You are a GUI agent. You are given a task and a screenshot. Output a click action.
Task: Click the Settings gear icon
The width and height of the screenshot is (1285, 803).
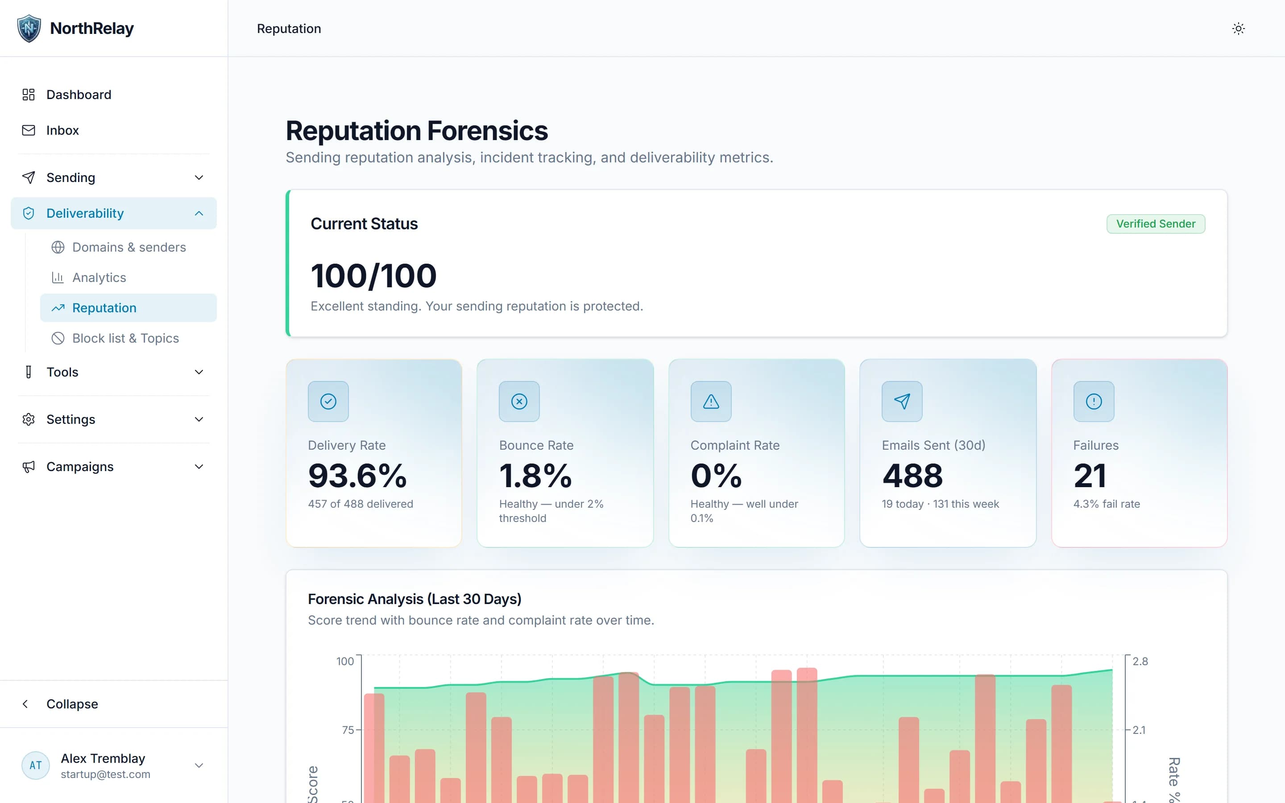coord(29,419)
